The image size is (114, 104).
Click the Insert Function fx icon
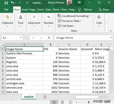(x=49, y=38)
